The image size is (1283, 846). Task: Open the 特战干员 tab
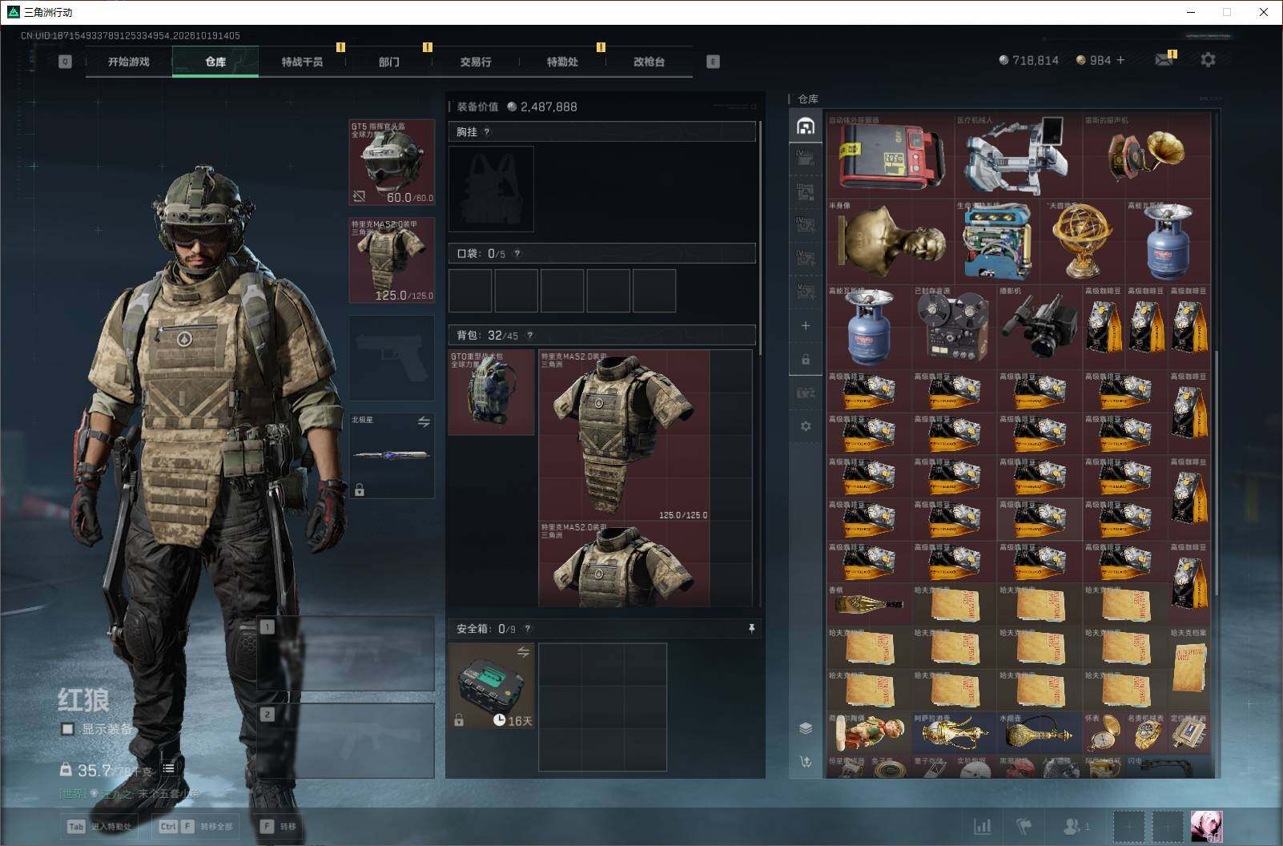[x=302, y=62]
